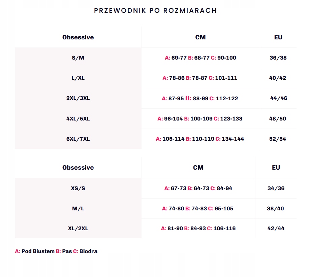Click the EU 52/54 value

pyautogui.click(x=278, y=139)
